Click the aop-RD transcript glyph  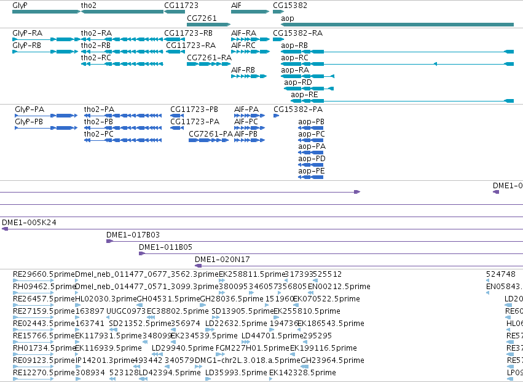click(x=309, y=89)
